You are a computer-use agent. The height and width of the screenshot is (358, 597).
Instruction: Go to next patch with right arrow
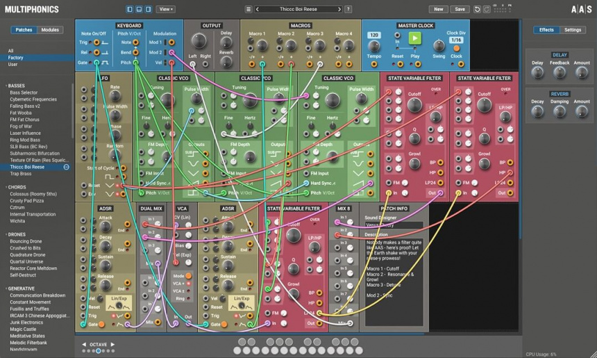pyautogui.click(x=339, y=10)
